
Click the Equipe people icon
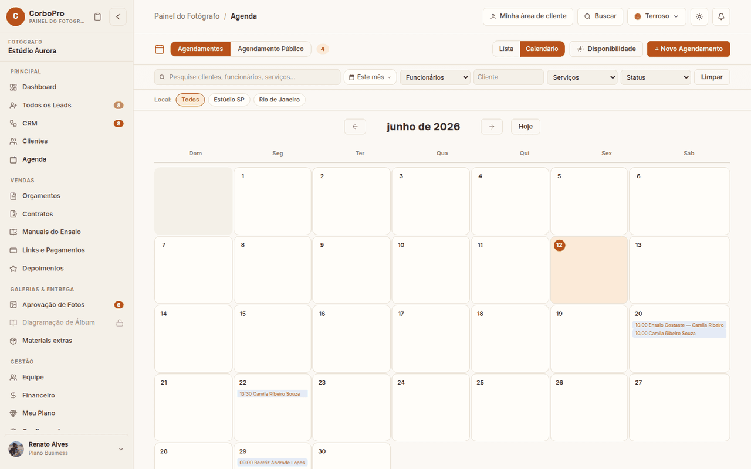[13, 378]
